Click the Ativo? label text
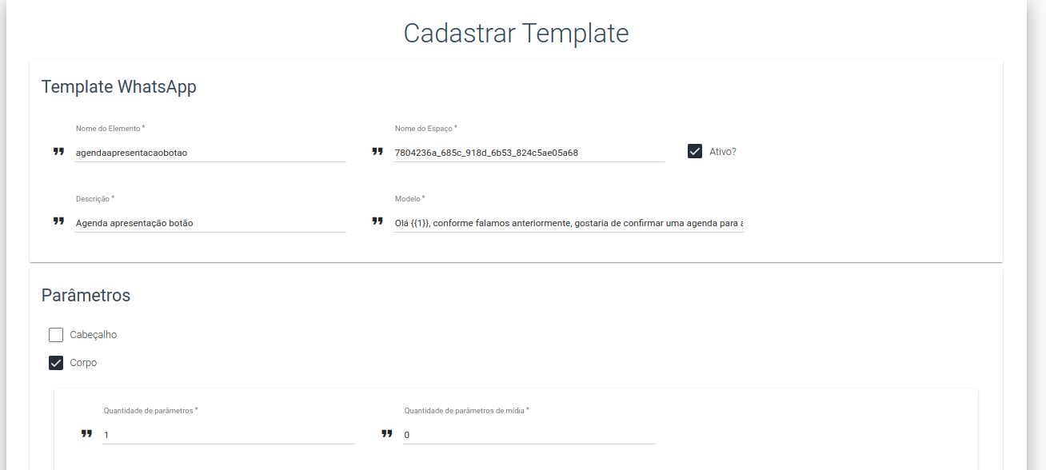This screenshot has height=470, width=1046. (723, 151)
